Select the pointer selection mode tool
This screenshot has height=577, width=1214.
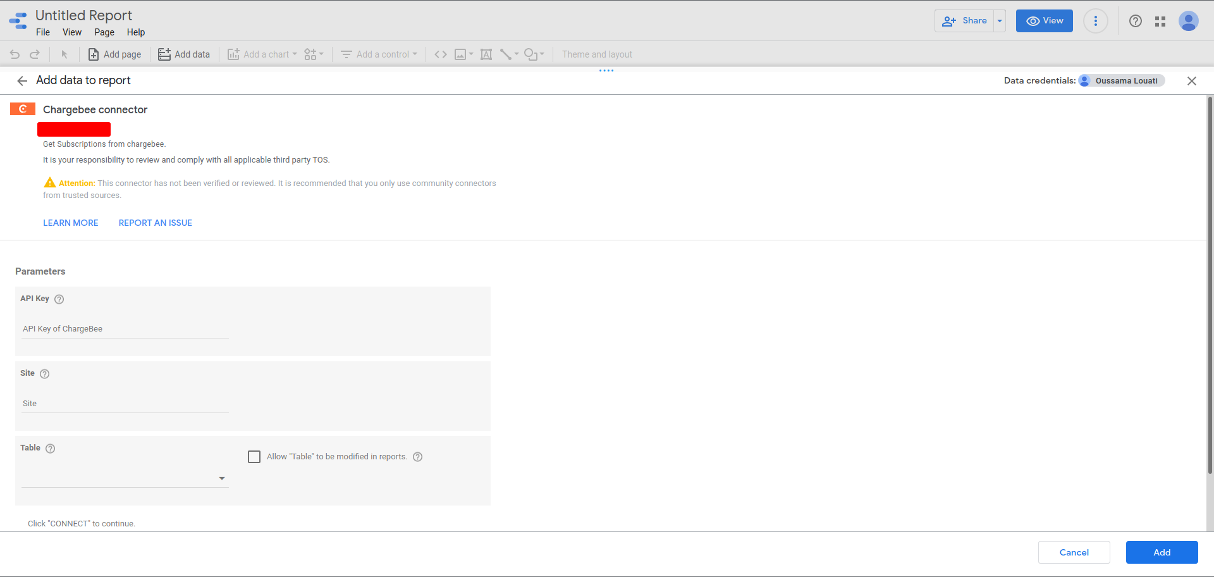(x=64, y=54)
